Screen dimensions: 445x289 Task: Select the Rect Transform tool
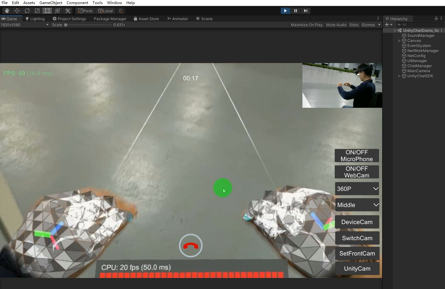pos(47,11)
